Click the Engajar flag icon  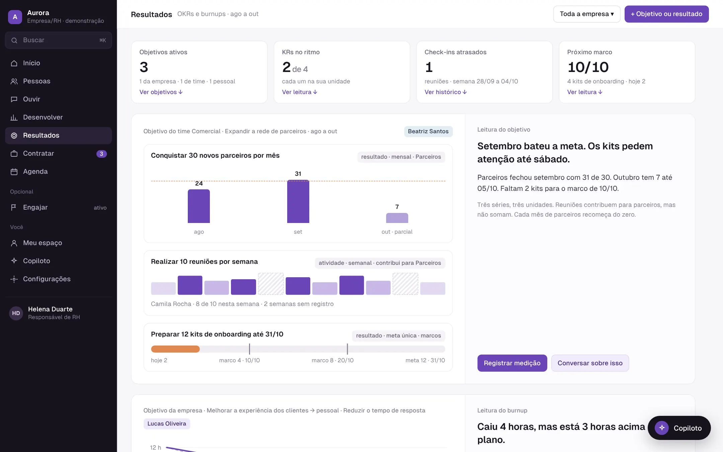[14, 207]
